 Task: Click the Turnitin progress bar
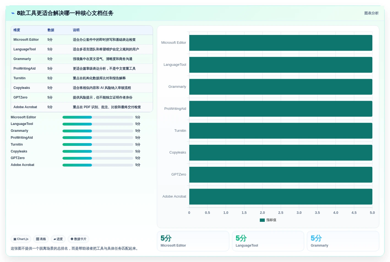coord(98,144)
